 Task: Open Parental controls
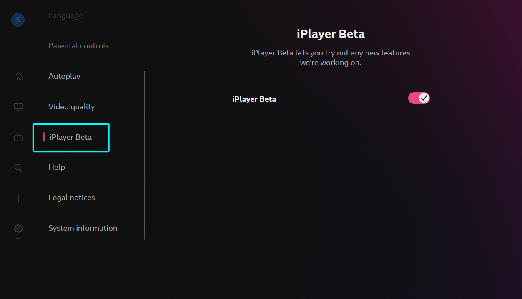coord(78,46)
